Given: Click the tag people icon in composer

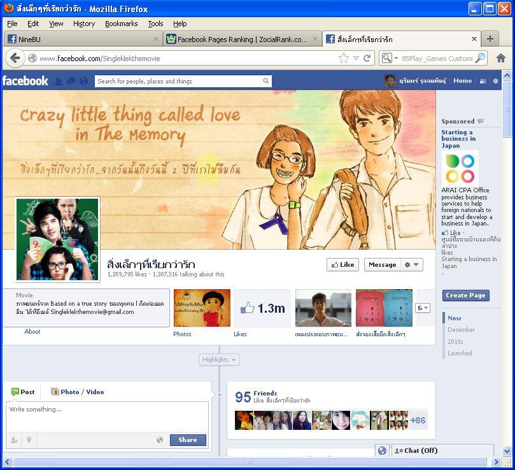Looking at the screenshot, I should (14, 440).
